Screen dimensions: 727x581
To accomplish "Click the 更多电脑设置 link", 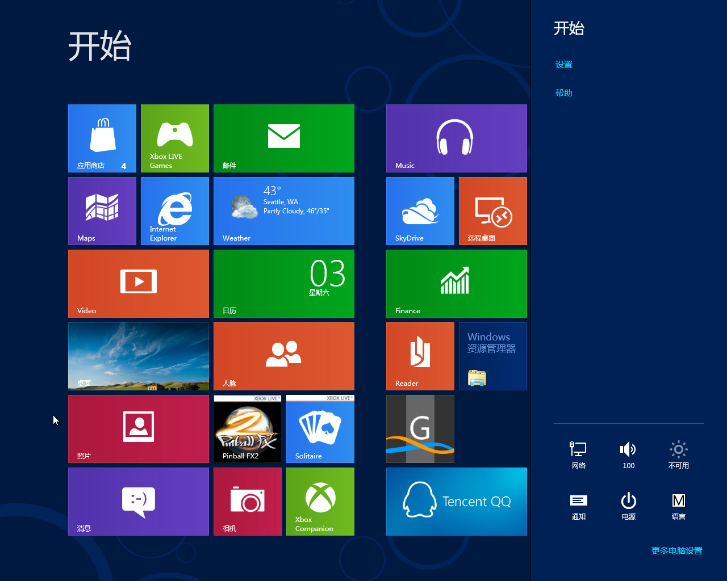I will click(677, 551).
